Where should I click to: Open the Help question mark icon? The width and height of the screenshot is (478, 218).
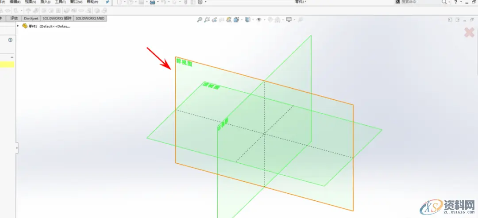pyautogui.click(x=456, y=2)
